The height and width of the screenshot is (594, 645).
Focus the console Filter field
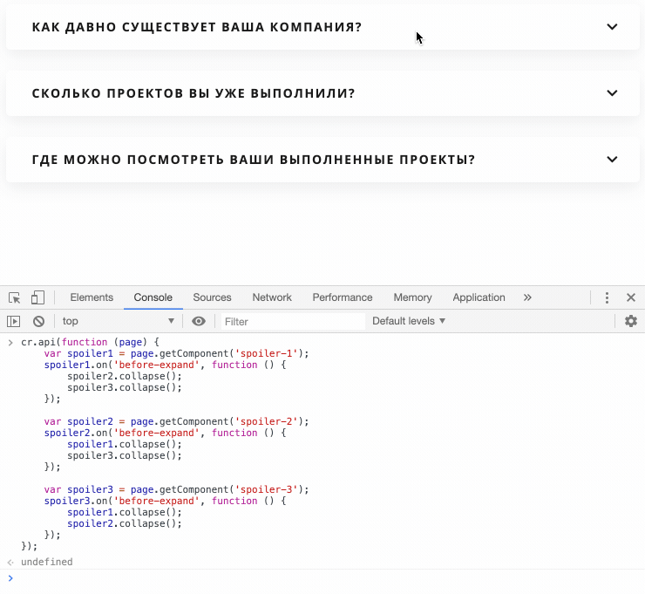click(x=293, y=322)
